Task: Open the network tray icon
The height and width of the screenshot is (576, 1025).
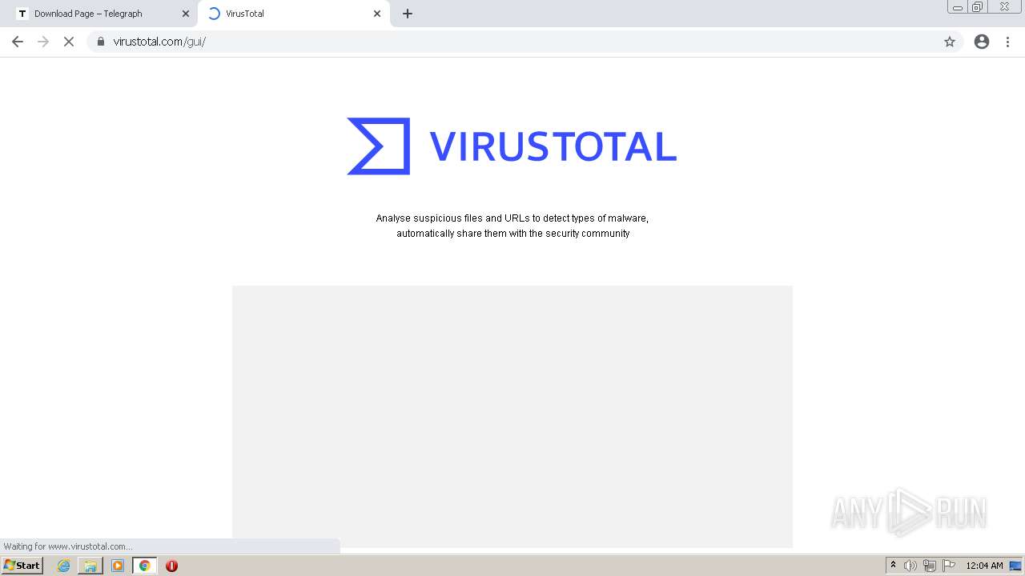Action: coord(930,566)
